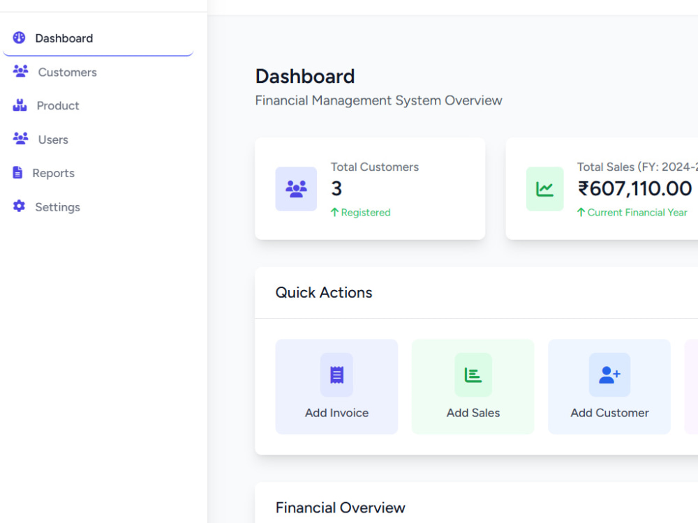The height and width of the screenshot is (523, 698).
Task: Click the Add Invoice quick action
Action: (x=336, y=387)
